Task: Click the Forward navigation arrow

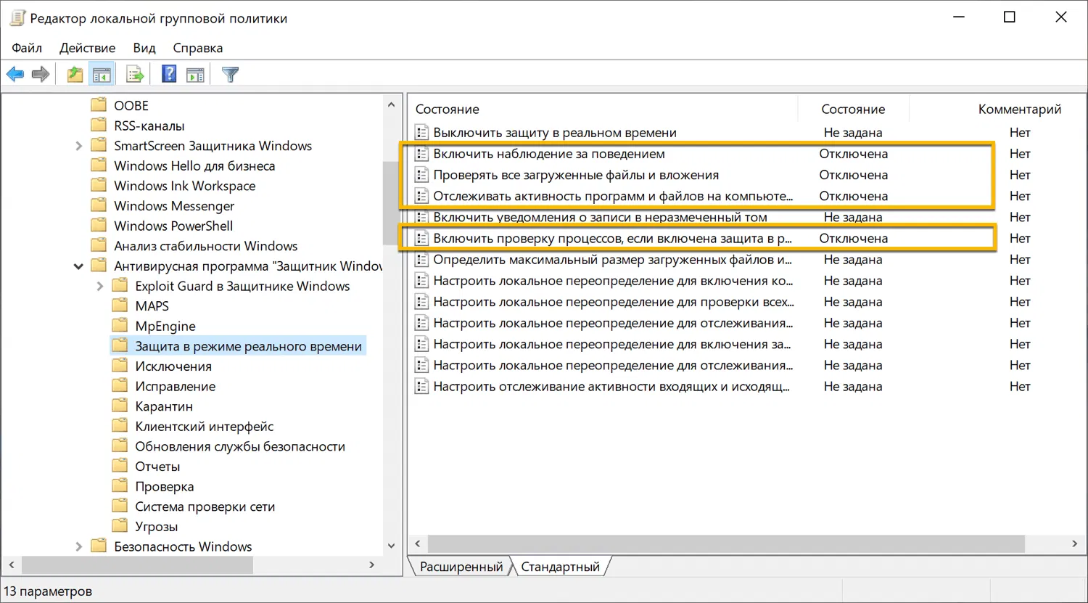Action: 41,73
